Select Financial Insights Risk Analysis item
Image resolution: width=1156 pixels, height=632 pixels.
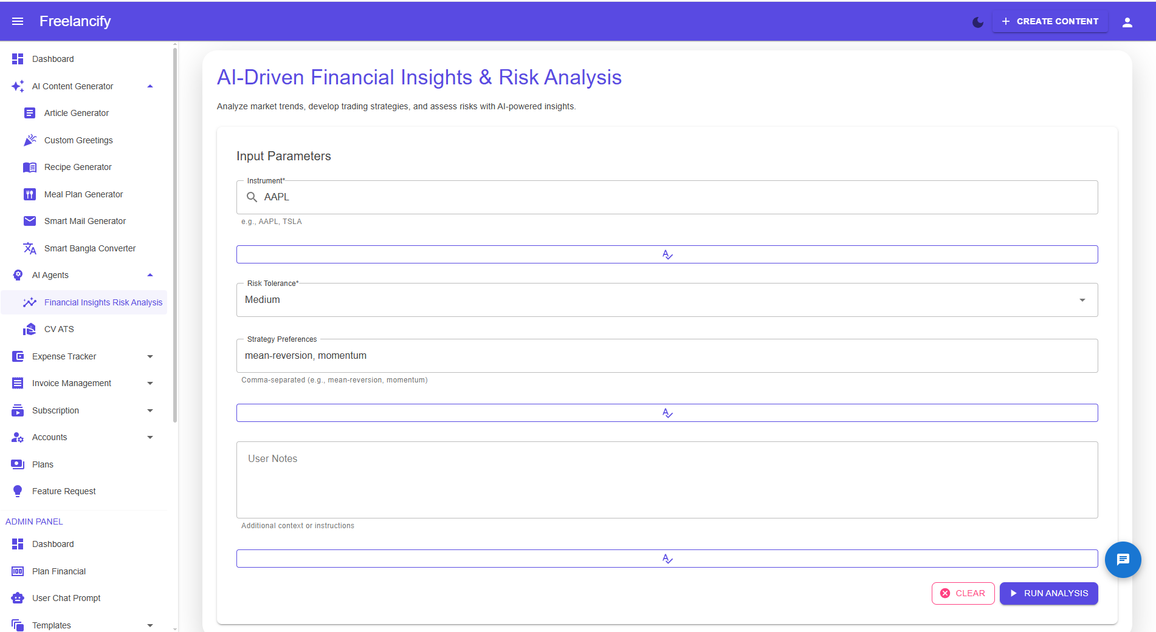(84, 302)
